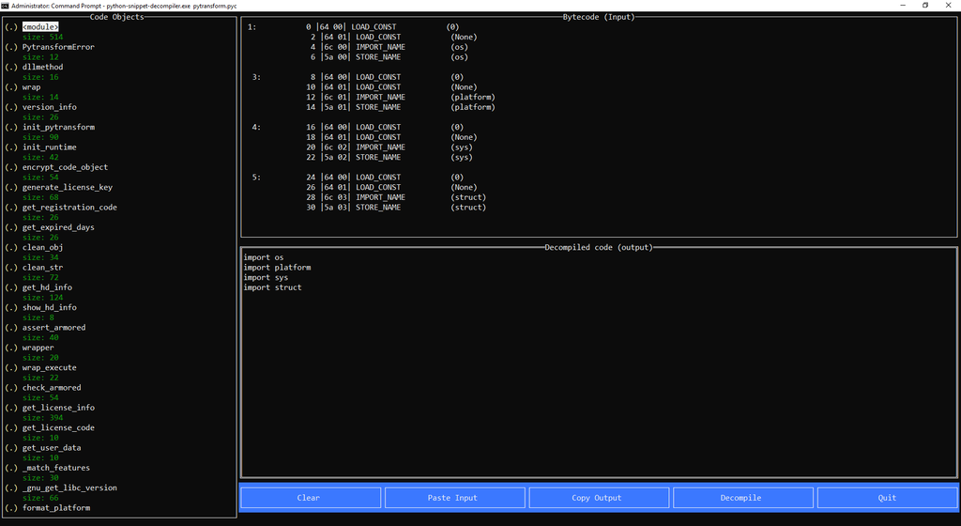
Task: Click the IMPORT_NAME (sys) bytecode line
Action: pos(389,147)
